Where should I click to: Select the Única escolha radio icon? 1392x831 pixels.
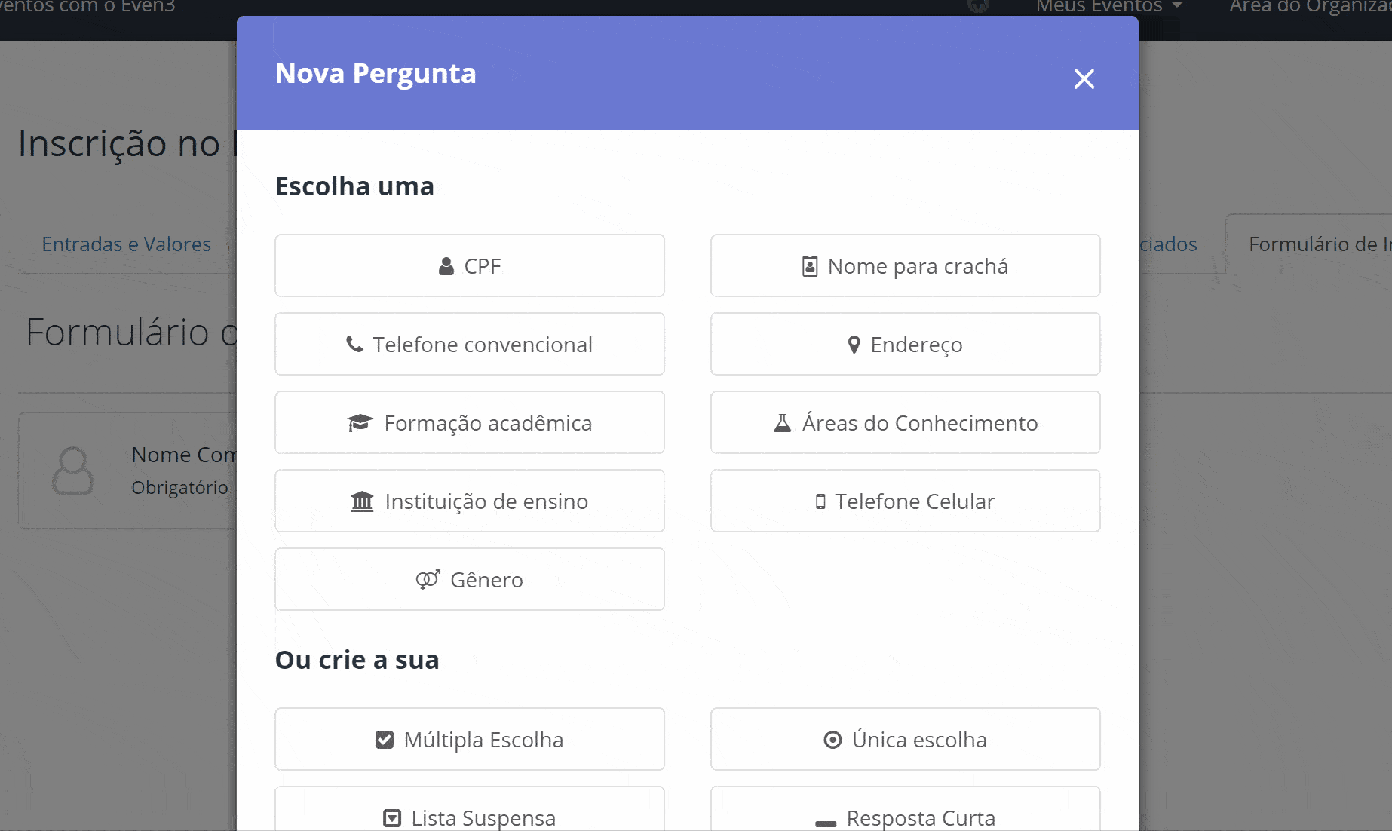pos(832,739)
